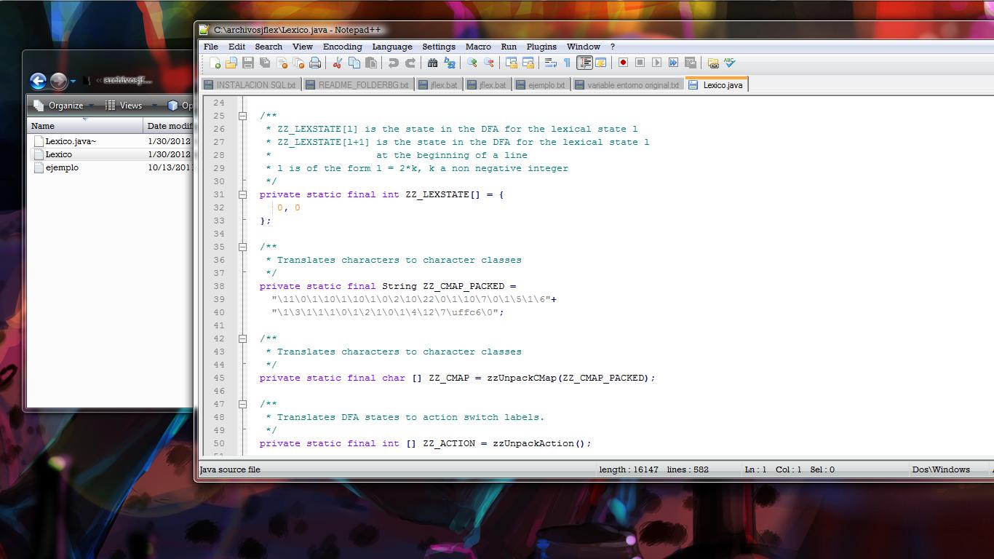Viewport: 994px width, 559px height.
Task: Print the current document
Action: [314, 64]
